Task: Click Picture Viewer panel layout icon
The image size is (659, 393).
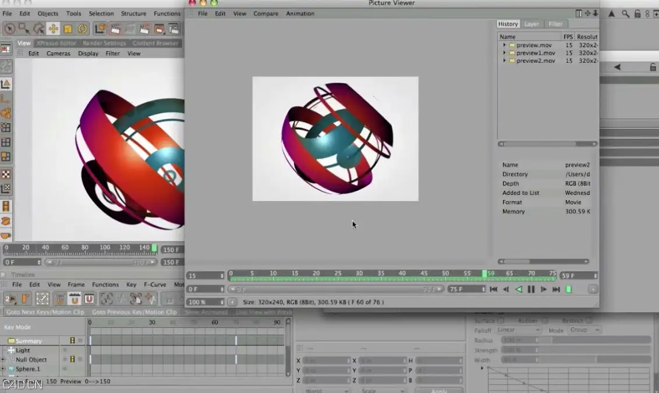Action: point(579,13)
